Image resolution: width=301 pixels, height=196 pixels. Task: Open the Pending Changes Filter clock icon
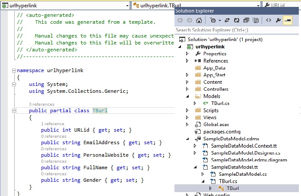(213, 20)
